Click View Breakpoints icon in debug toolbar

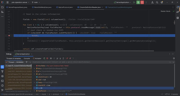[67, 58]
